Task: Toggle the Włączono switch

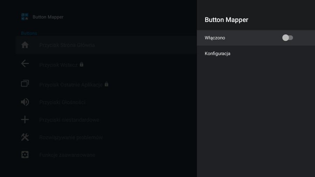Action: pos(287,38)
